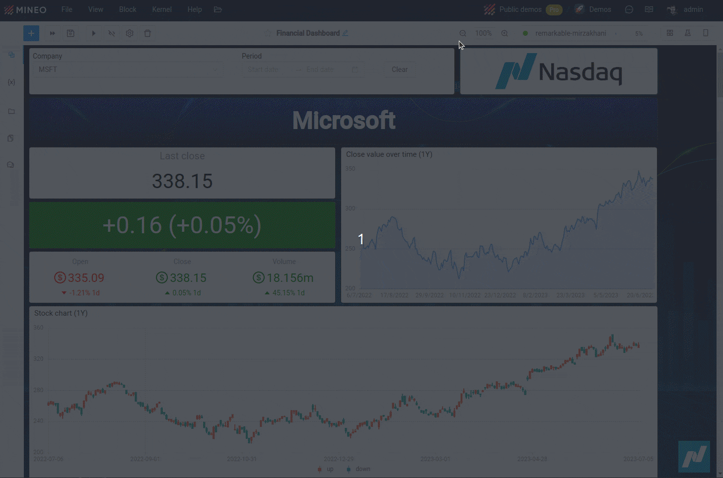The height and width of the screenshot is (478, 723).
Task: Click the blue add block plus button
Action: pyautogui.click(x=31, y=33)
